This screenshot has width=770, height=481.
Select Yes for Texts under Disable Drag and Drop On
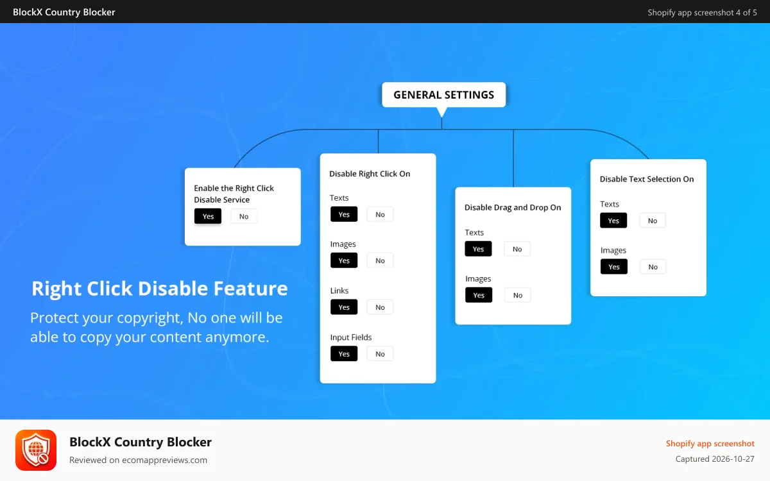[x=479, y=249]
